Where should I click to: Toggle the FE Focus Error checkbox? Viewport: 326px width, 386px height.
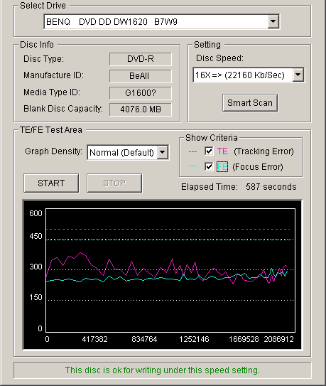click(x=209, y=166)
